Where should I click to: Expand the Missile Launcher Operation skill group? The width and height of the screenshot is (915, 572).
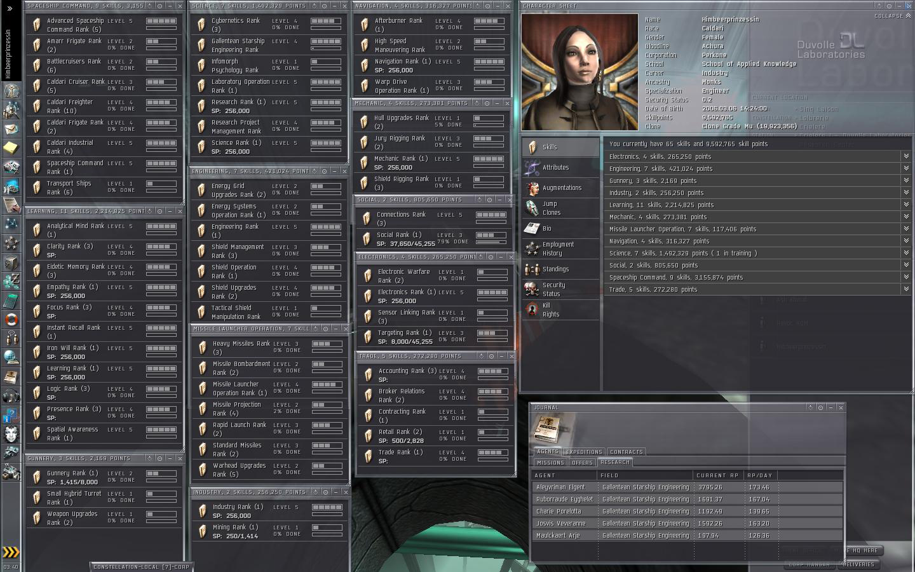pyautogui.click(x=906, y=229)
